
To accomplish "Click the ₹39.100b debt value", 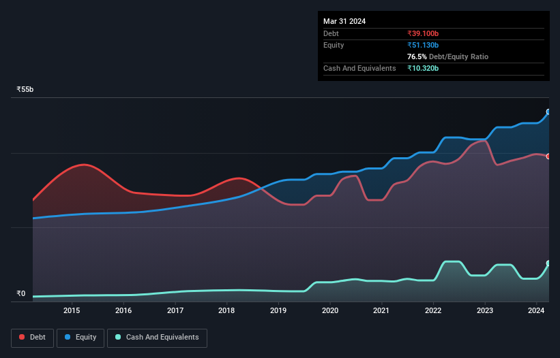I will pos(423,33).
